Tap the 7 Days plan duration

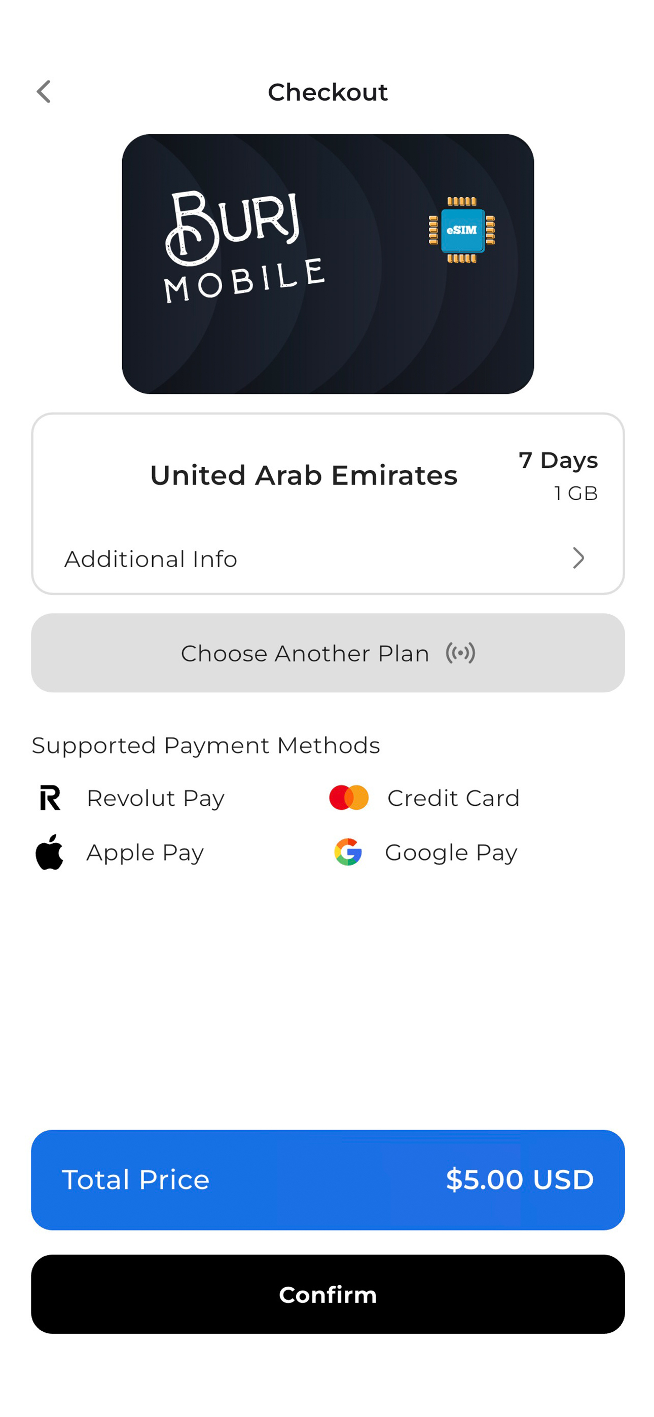558,460
